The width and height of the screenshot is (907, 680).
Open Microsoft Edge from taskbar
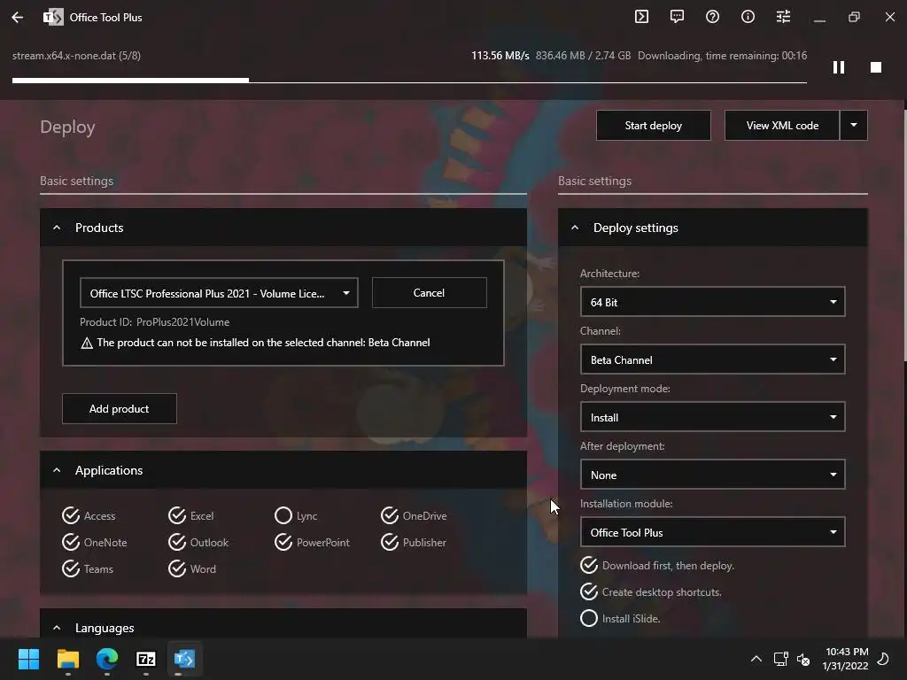click(x=107, y=659)
